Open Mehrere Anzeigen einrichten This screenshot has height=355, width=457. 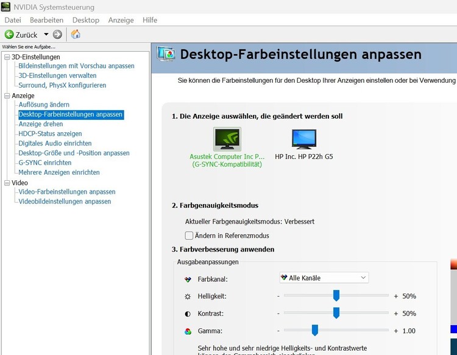pos(59,172)
